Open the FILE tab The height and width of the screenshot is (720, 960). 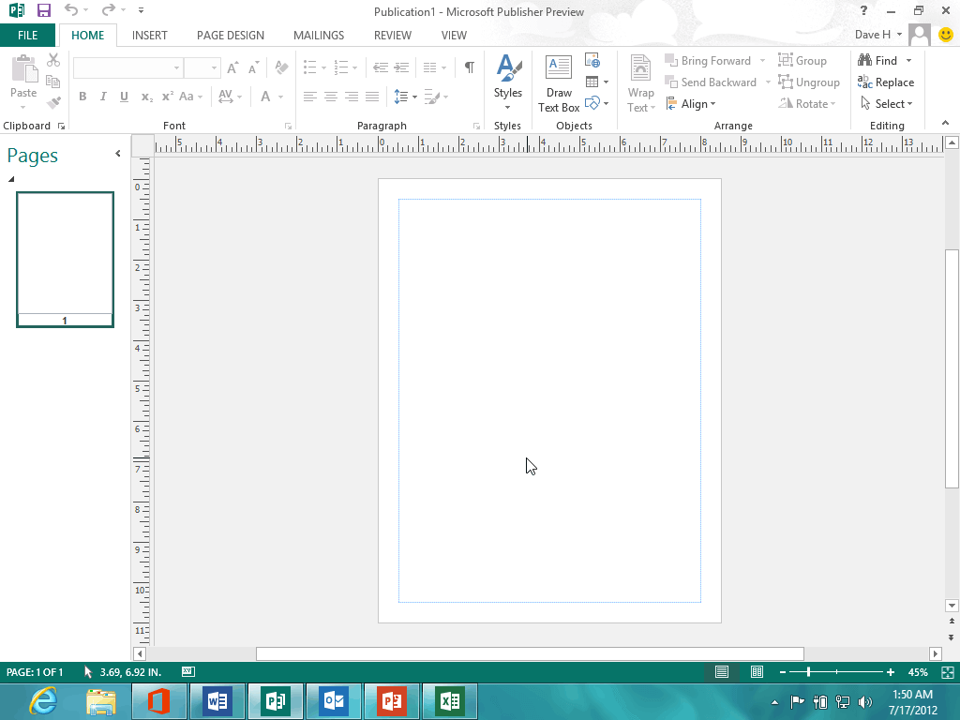tap(27, 36)
